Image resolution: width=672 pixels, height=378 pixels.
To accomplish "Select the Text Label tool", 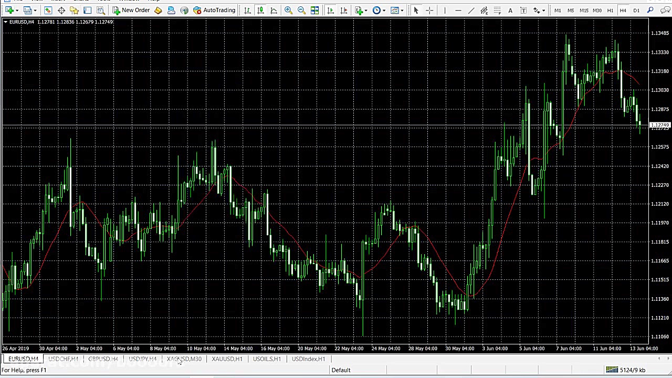I will point(523,10).
